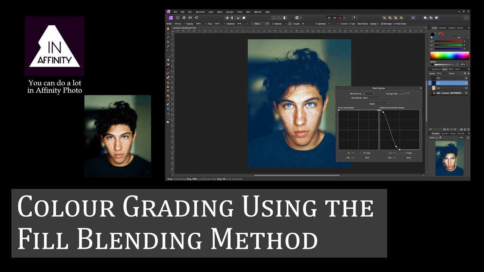The width and height of the screenshot is (484, 272).
Task: Open the layer blend mode Screen dropdown
Action: [x=455, y=73]
